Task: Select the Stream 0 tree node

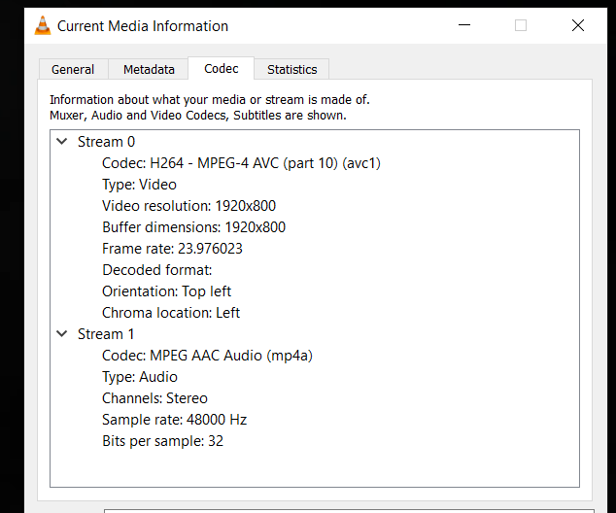Action: (106, 142)
